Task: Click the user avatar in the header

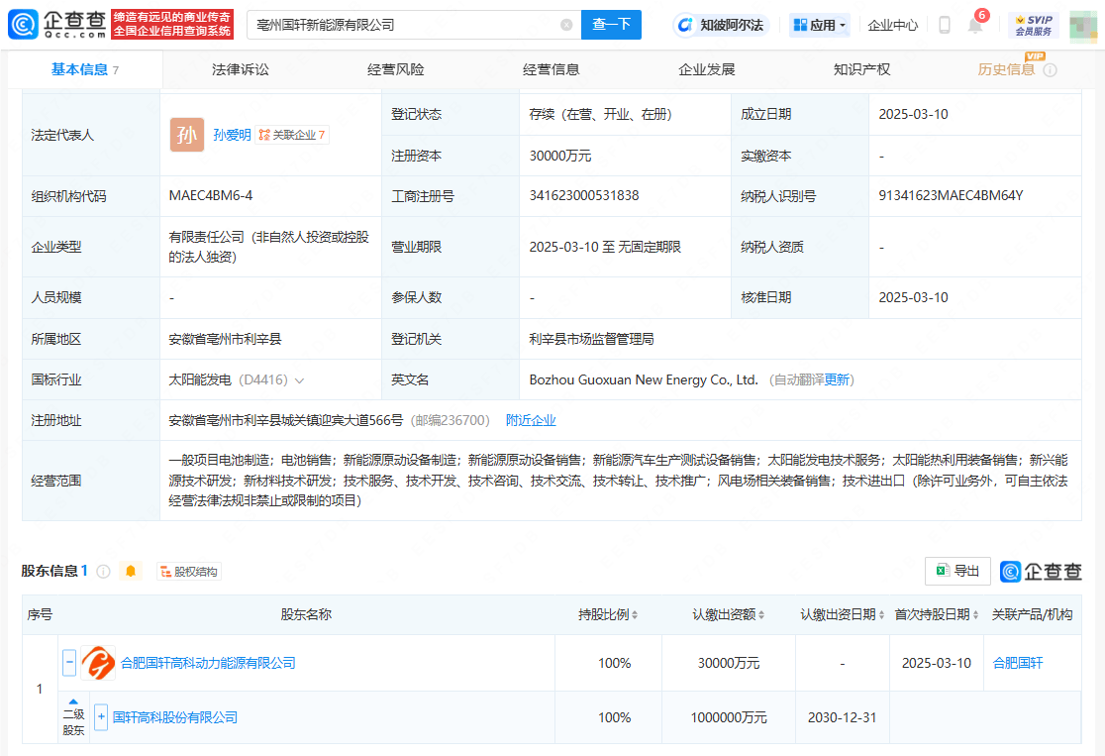Action: click(1083, 26)
